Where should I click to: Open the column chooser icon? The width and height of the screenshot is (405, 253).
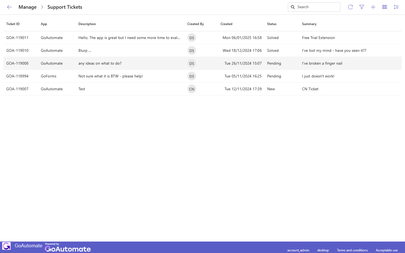(x=385, y=7)
